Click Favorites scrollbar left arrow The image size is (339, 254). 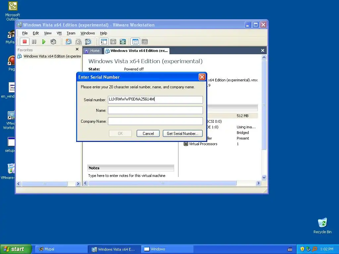point(19,184)
